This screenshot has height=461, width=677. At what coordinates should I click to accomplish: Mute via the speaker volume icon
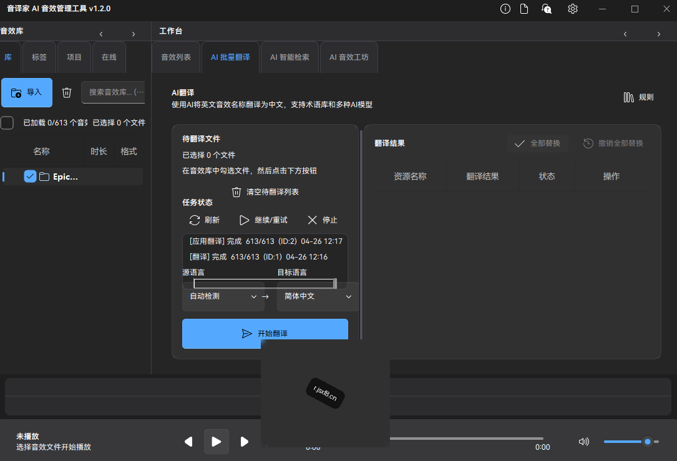click(x=584, y=442)
